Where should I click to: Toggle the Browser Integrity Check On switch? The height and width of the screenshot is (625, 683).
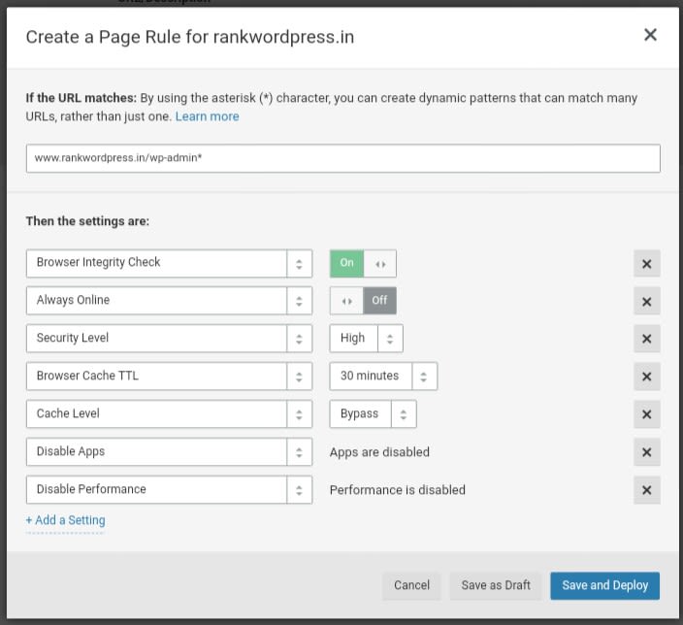(x=363, y=263)
